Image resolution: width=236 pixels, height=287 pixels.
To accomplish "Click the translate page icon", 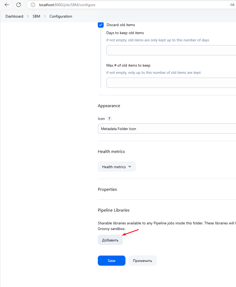I will point(232,5).
